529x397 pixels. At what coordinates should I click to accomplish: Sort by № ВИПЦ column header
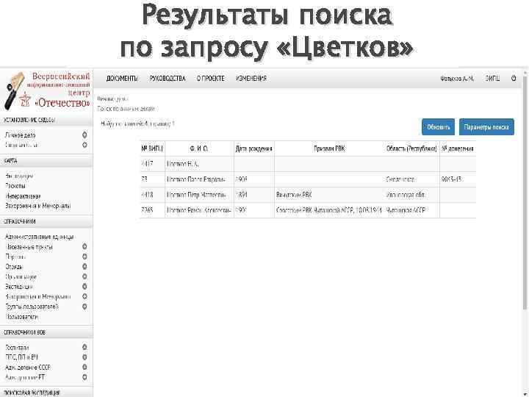click(152, 149)
